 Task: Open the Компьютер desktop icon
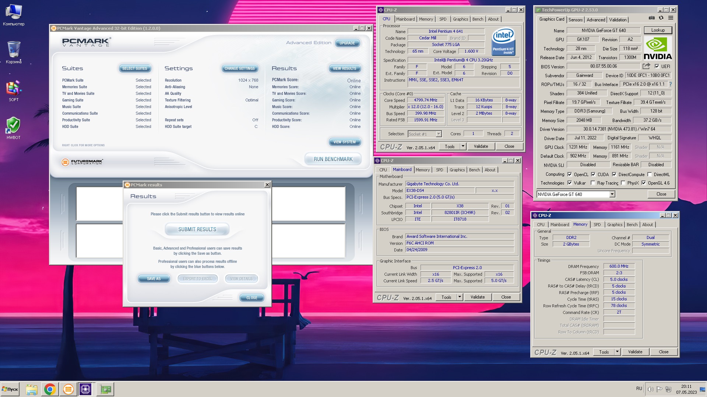pos(14,15)
